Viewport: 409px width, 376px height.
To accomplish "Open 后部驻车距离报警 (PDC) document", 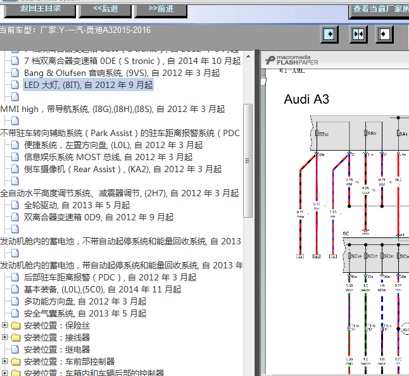I will 110,277.
